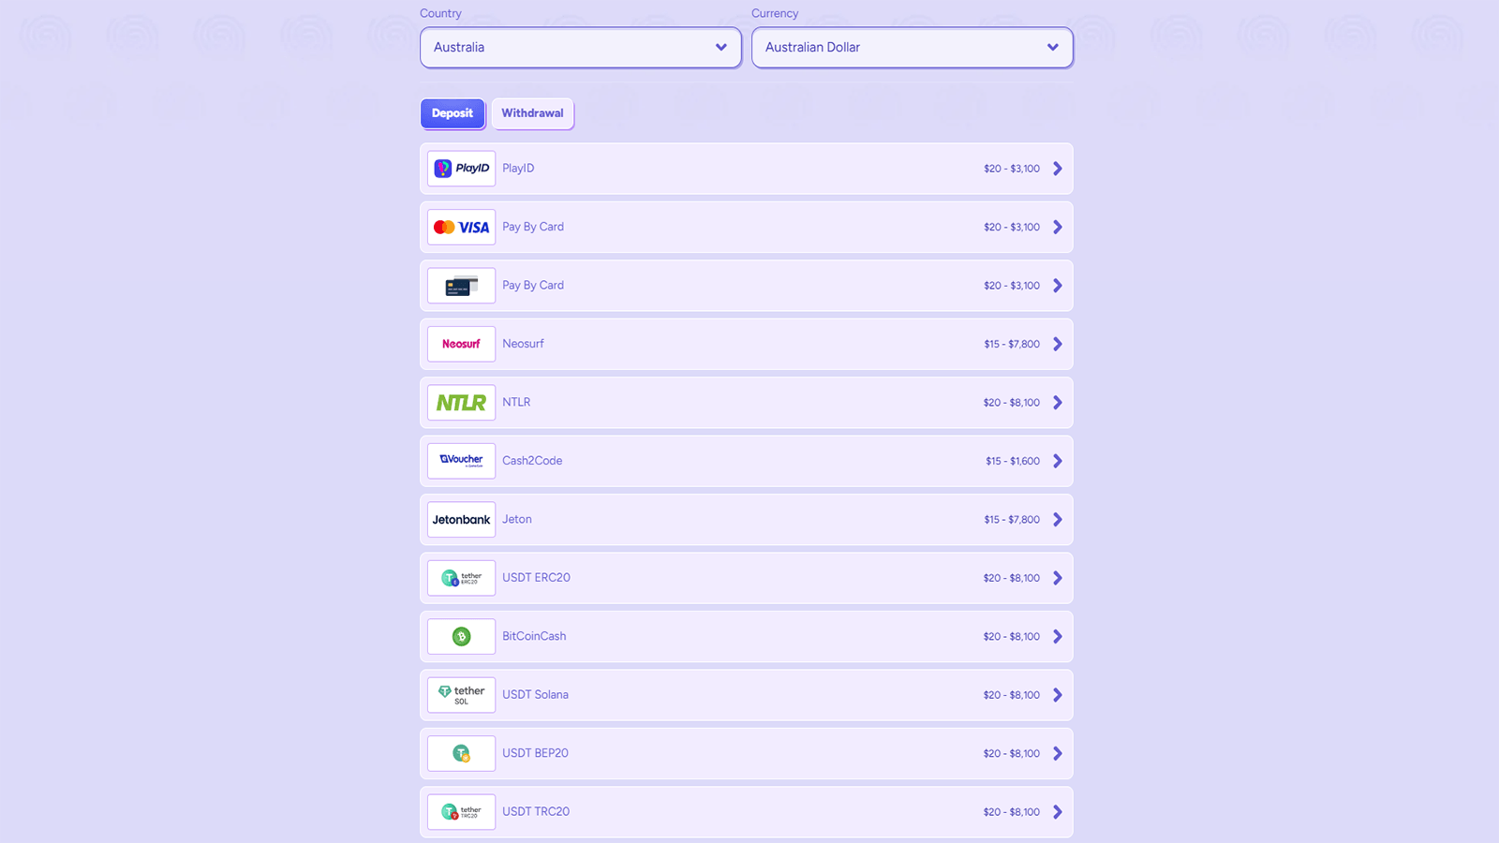Click the green NTLR logo icon
This screenshot has height=843, width=1499.
461,403
